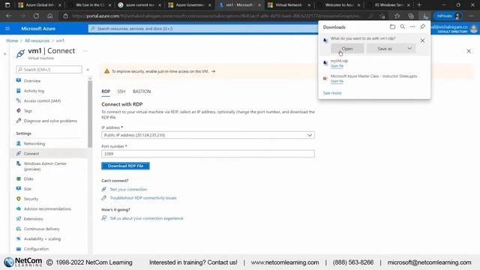Open Availability + scaling
480x270 pixels.
[42, 238]
